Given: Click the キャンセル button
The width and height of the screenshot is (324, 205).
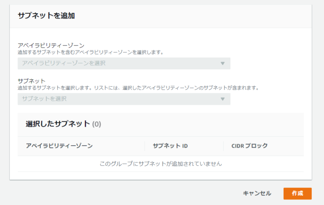Looking at the screenshot, I should [x=257, y=193].
